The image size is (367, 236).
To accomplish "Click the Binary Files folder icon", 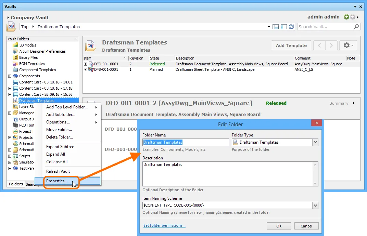I will click(15, 57).
